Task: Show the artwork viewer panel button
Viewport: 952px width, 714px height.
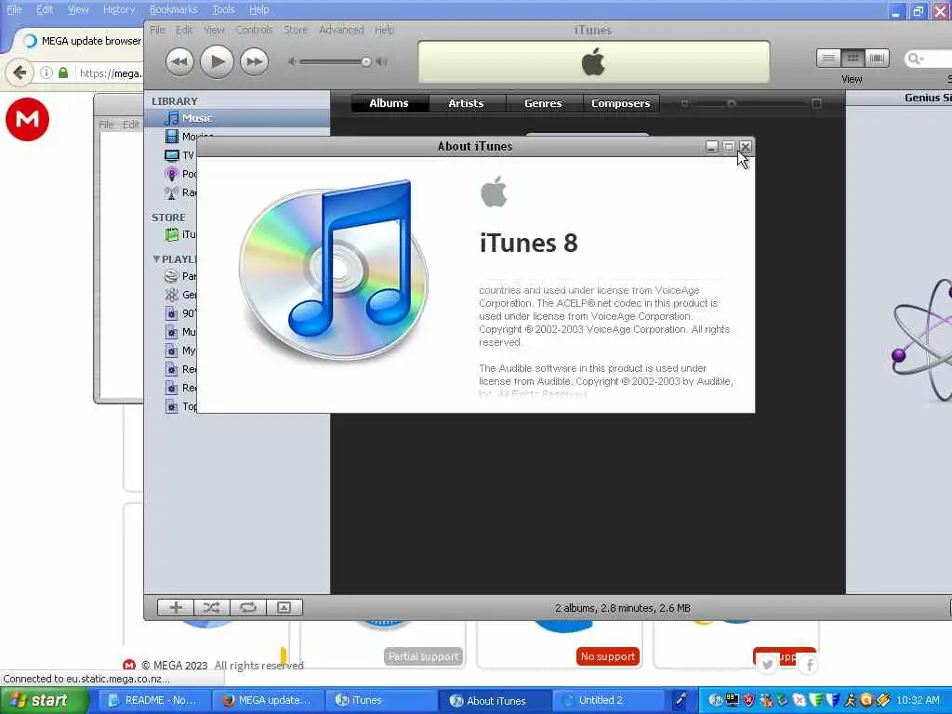Action: [x=284, y=607]
